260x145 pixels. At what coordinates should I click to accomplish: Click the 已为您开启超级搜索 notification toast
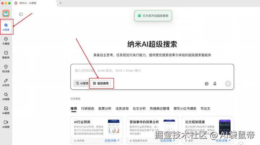[153, 16]
